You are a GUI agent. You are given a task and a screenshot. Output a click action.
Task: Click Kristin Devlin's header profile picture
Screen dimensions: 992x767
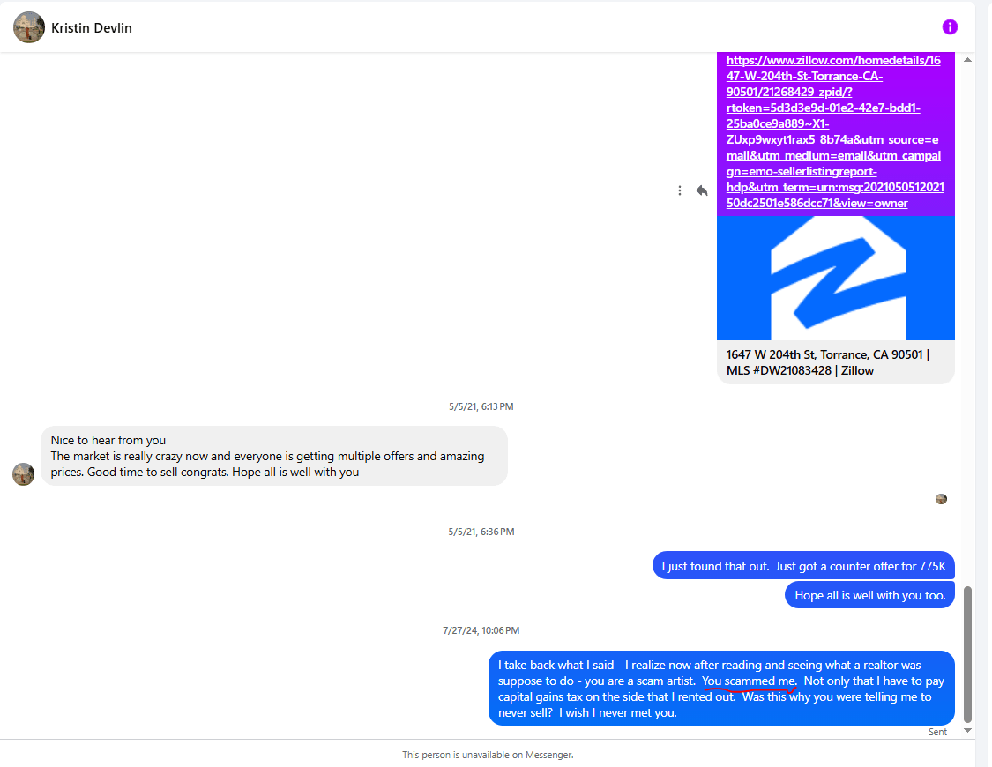29,27
